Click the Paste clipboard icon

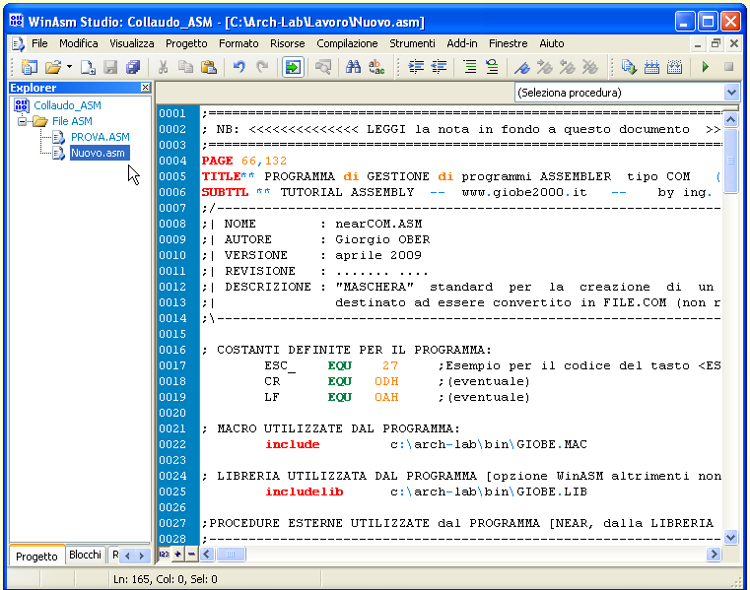coord(209,67)
